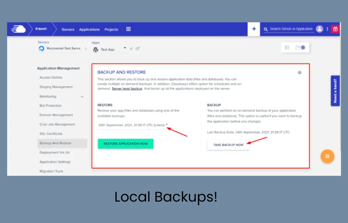Screen dimensions: 348x223
Task: Click the help question mark icon
Action: [299, 73]
